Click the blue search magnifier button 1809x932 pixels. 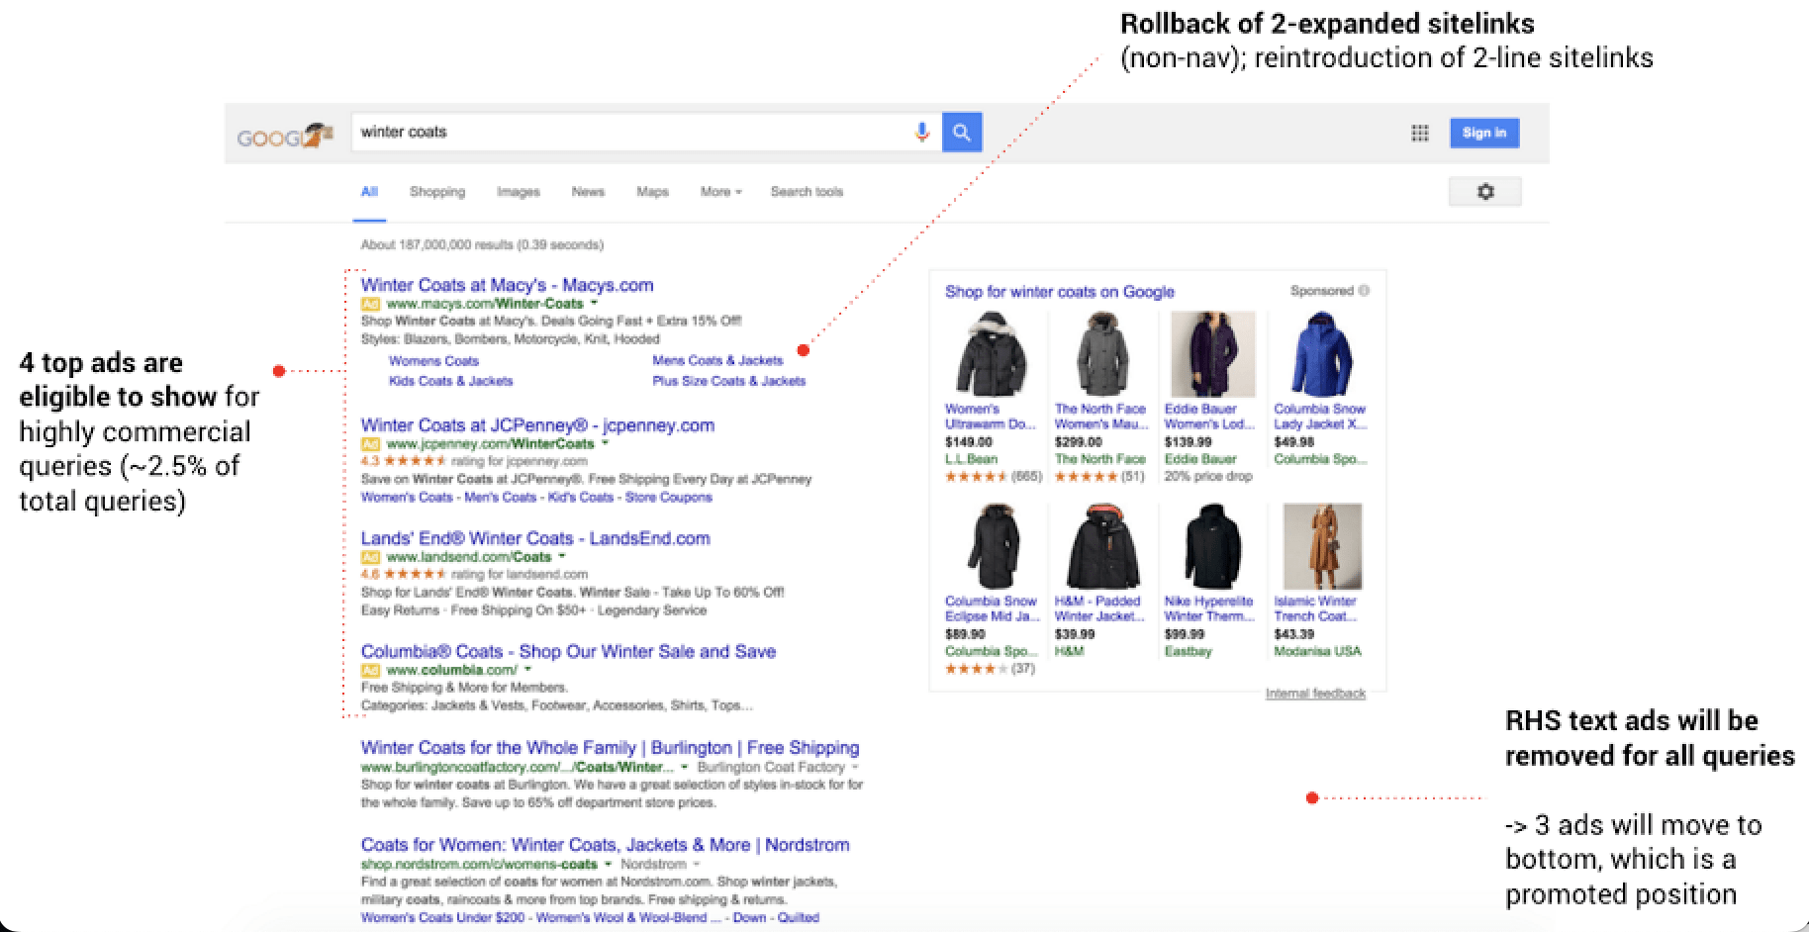pyautogui.click(x=961, y=131)
